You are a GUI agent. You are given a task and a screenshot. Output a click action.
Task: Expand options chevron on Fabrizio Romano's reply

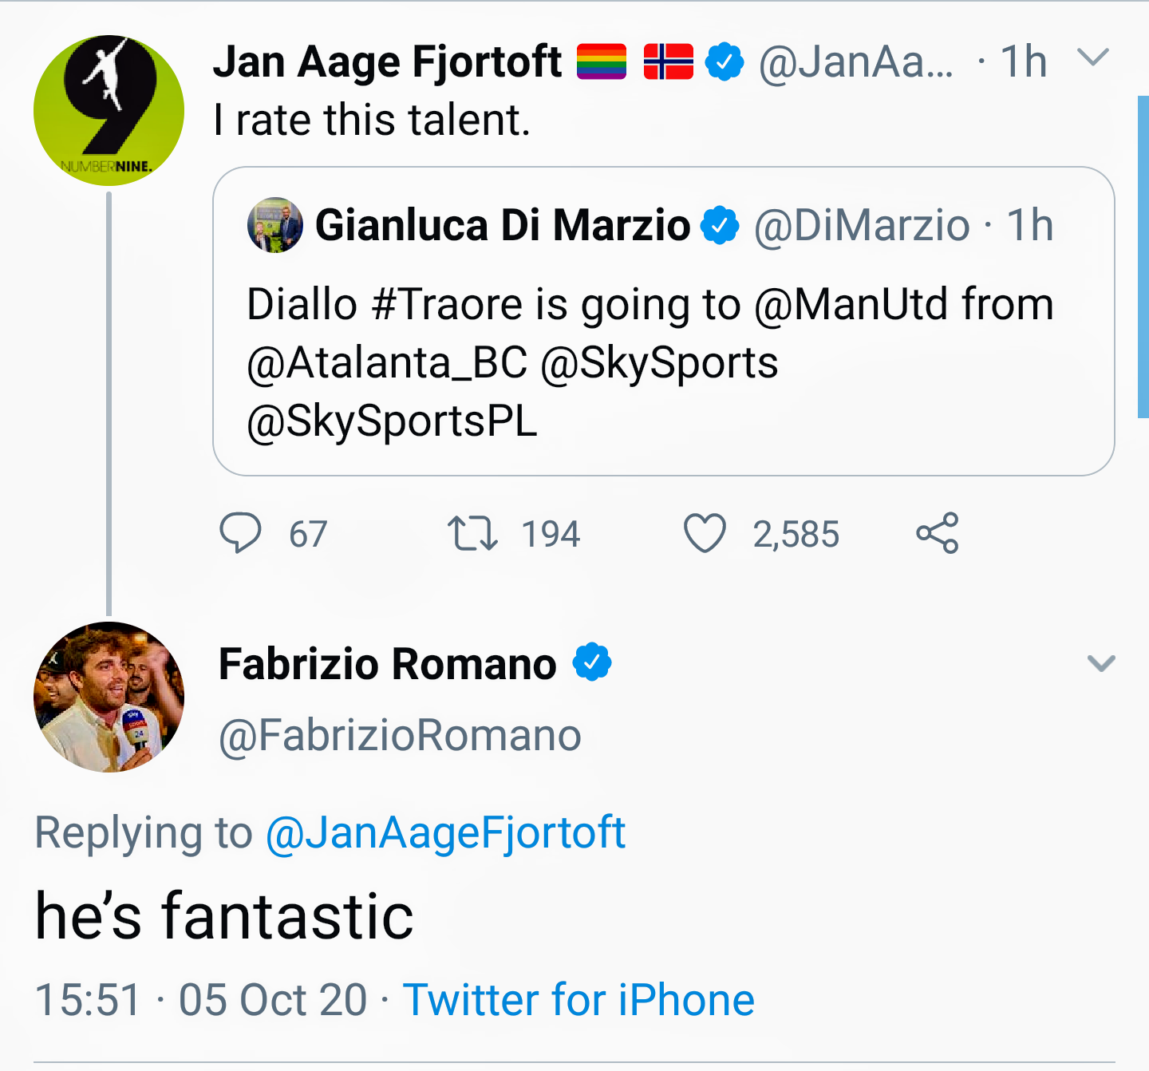point(1101,663)
